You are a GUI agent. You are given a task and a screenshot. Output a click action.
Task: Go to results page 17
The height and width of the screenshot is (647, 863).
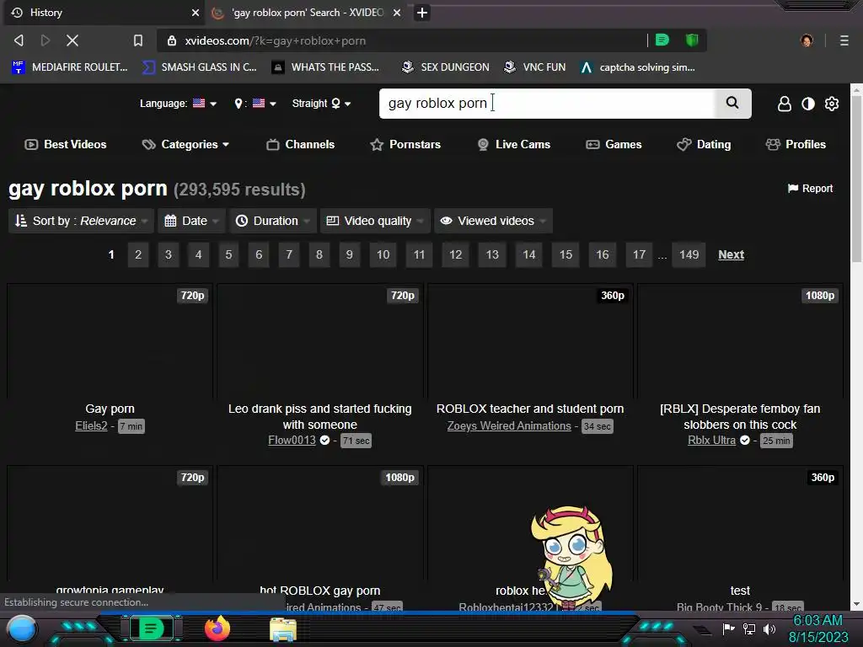pos(639,254)
